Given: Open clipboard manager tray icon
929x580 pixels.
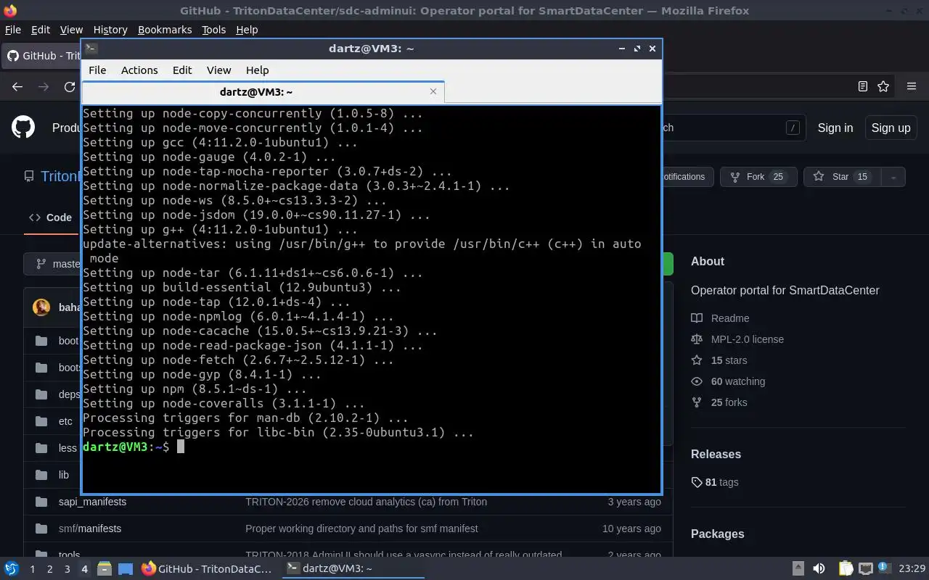Looking at the screenshot, I should (845, 569).
